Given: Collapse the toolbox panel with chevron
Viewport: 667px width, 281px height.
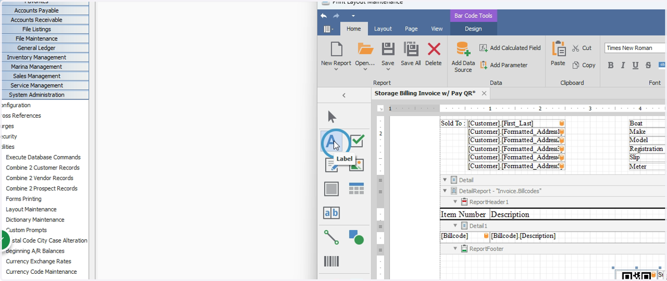Looking at the screenshot, I should [344, 96].
